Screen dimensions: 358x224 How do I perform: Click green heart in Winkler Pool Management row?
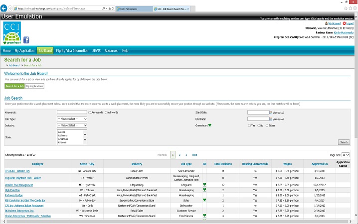coord(204,185)
